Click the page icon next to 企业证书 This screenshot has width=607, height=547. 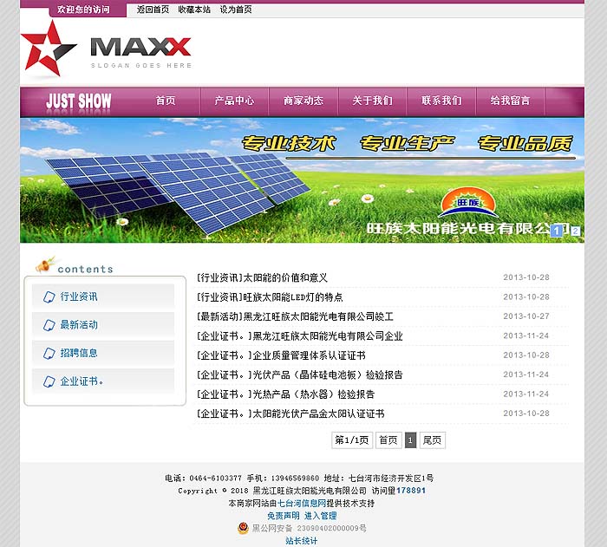(48, 381)
